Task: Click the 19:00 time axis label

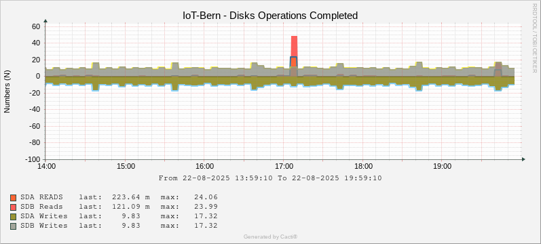Action: tap(442, 167)
